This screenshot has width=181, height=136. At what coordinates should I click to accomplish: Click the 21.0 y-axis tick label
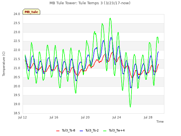tap(17, 68)
